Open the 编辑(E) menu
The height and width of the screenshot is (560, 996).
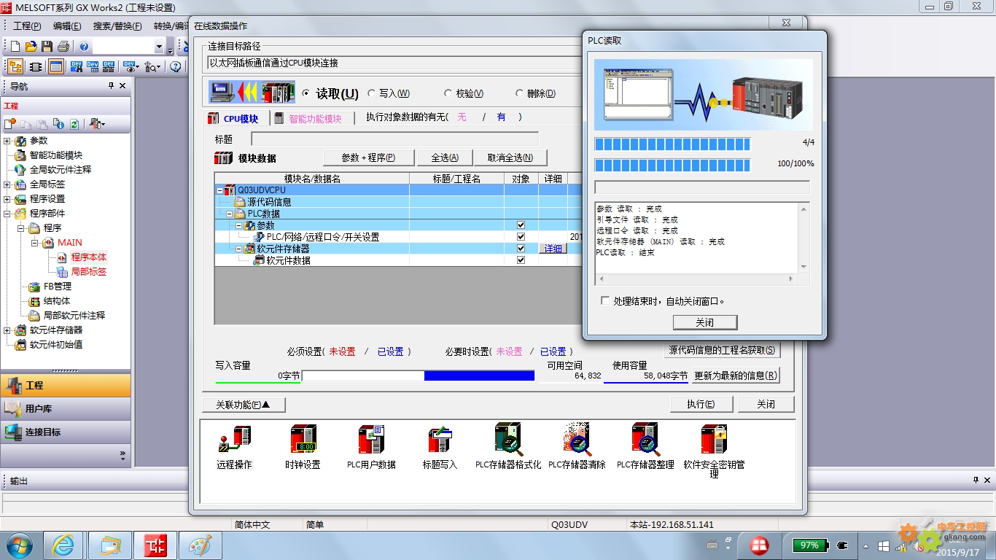click(67, 26)
